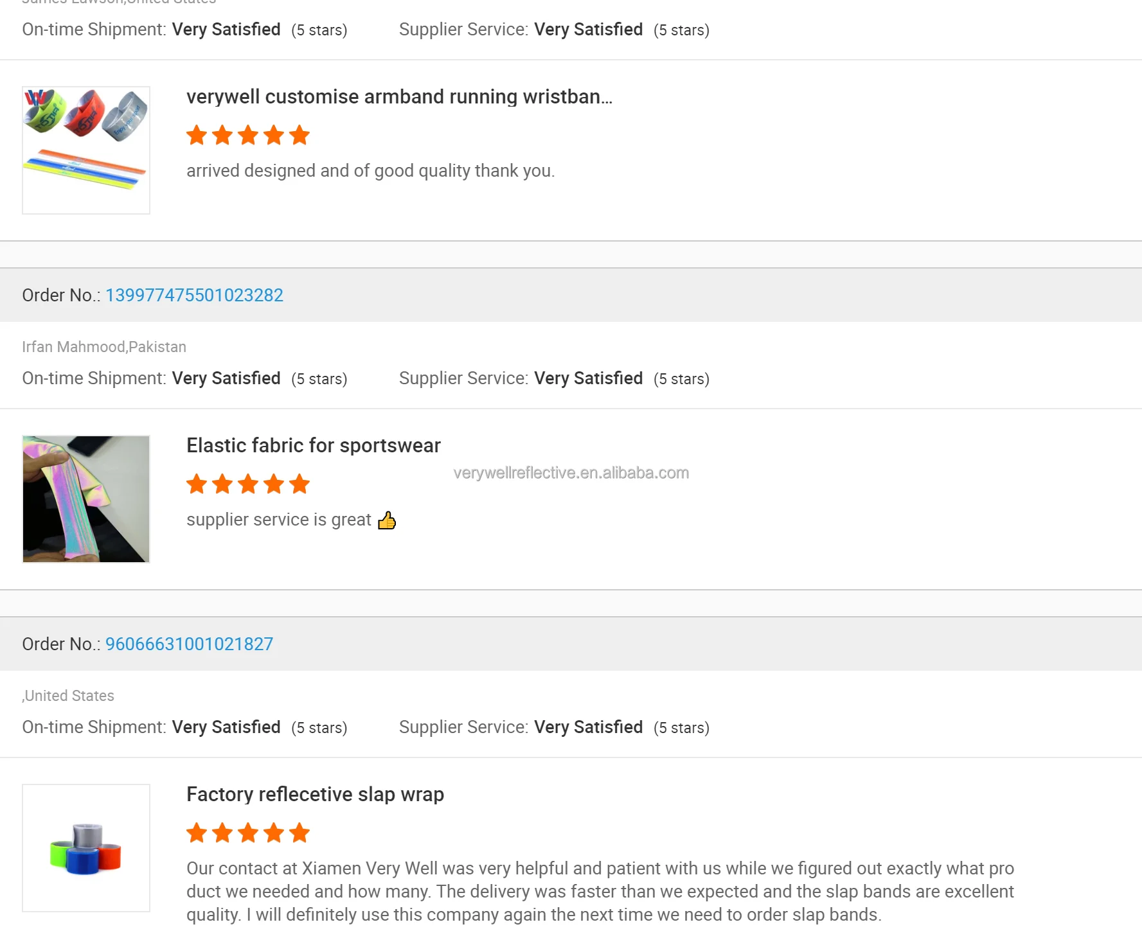Click the thumbs up emoji icon
Viewport: 1142px width, 947px height.
[387, 520]
